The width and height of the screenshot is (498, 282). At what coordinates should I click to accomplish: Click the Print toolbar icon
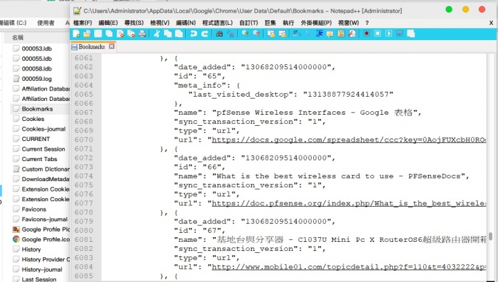coord(142,34)
